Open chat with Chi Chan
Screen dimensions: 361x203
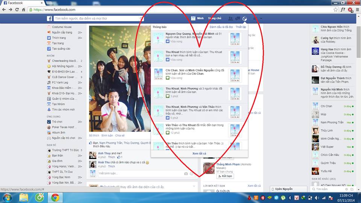pyautogui.click(x=333, y=106)
